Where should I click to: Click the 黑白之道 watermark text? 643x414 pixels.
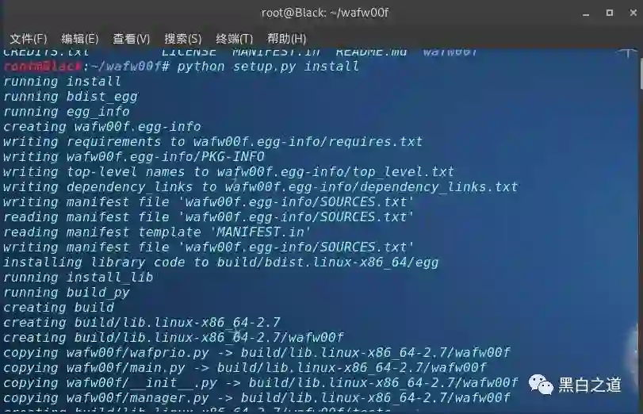coord(590,385)
